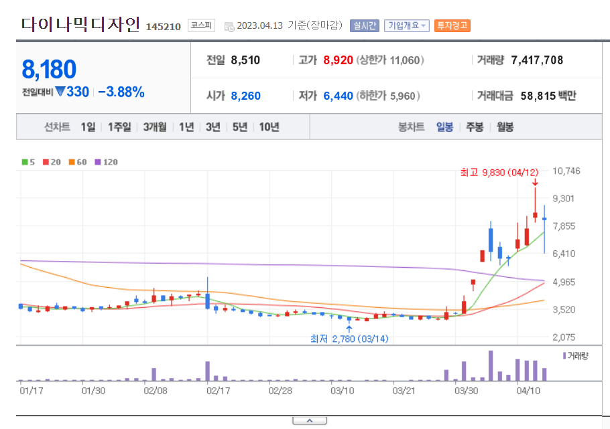Click the 투자경고 badge
The width and height of the screenshot is (610, 429).
[x=452, y=25]
